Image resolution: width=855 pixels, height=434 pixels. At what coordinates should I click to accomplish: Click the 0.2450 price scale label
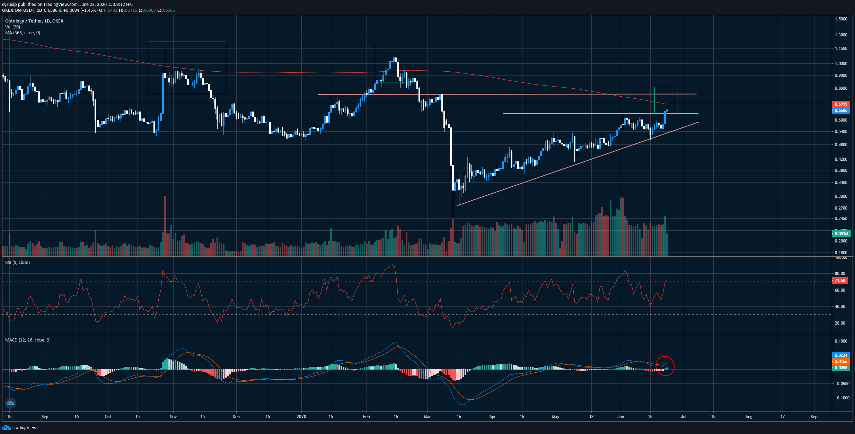coord(841,219)
